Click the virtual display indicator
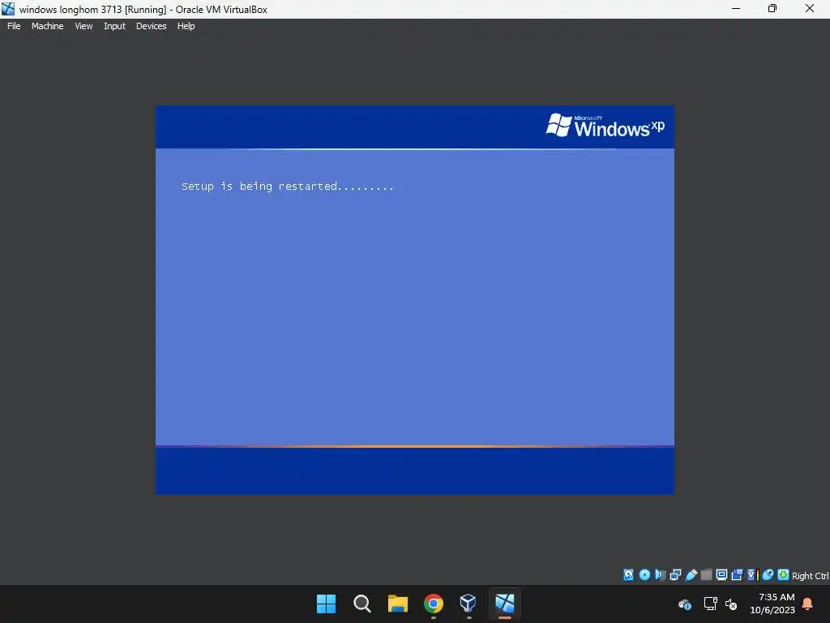Screen dimensions: 830x623 (x=721, y=575)
